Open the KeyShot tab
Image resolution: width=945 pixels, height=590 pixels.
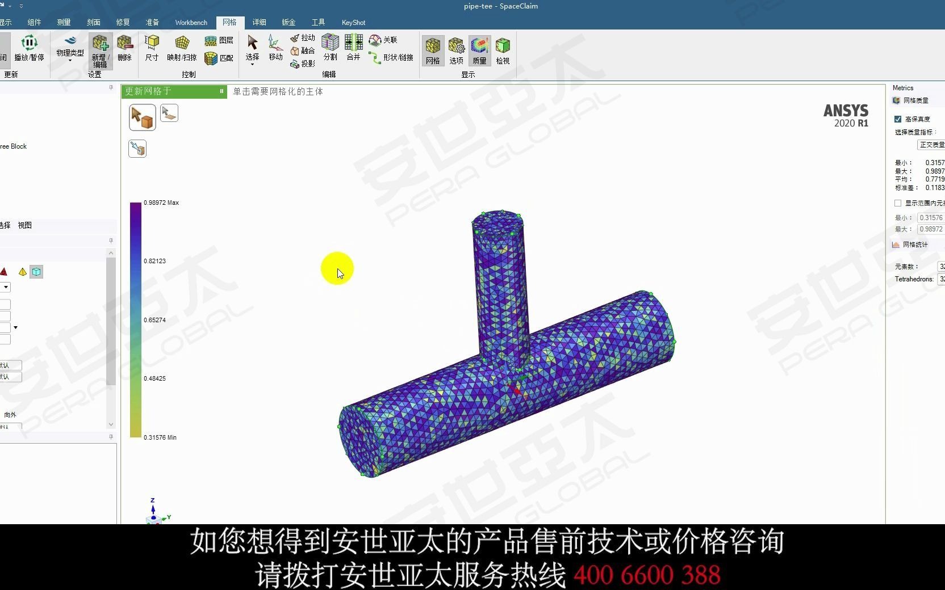click(x=353, y=22)
